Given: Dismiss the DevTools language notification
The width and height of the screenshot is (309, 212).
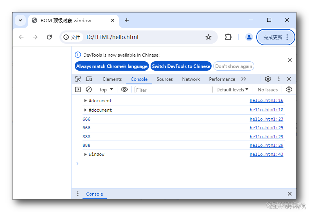Looking at the screenshot, I should 290,60.
